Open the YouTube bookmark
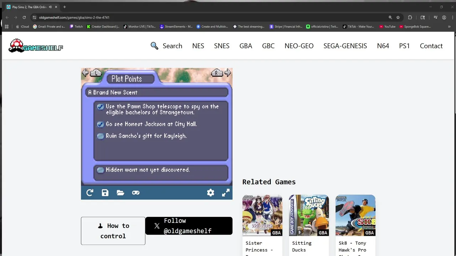 tap(387, 27)
